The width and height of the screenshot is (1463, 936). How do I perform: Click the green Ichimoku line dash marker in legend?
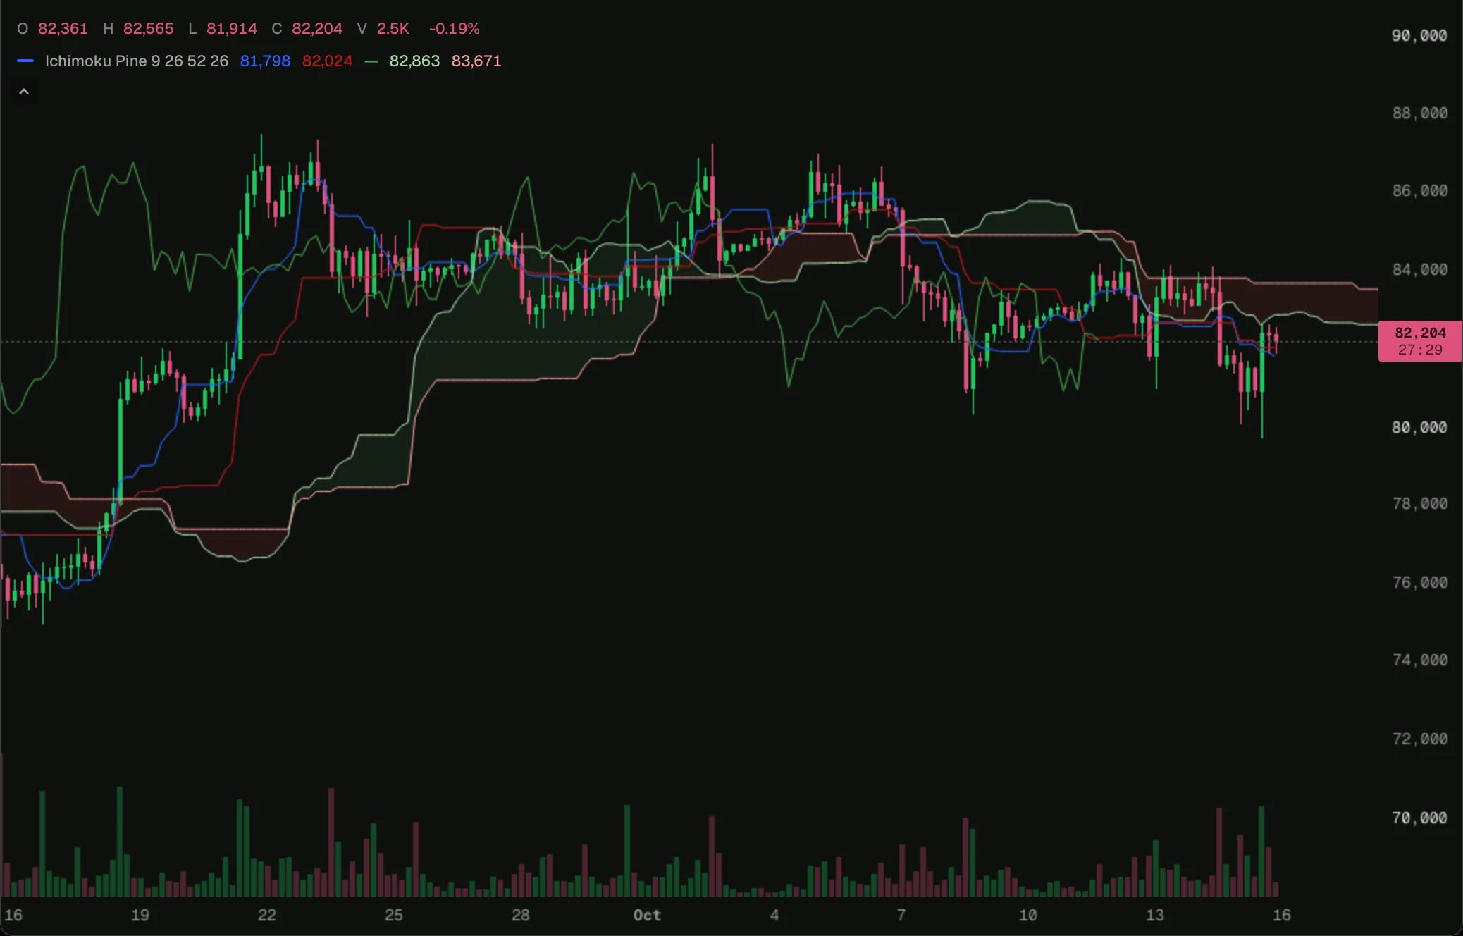coord(371,62)
